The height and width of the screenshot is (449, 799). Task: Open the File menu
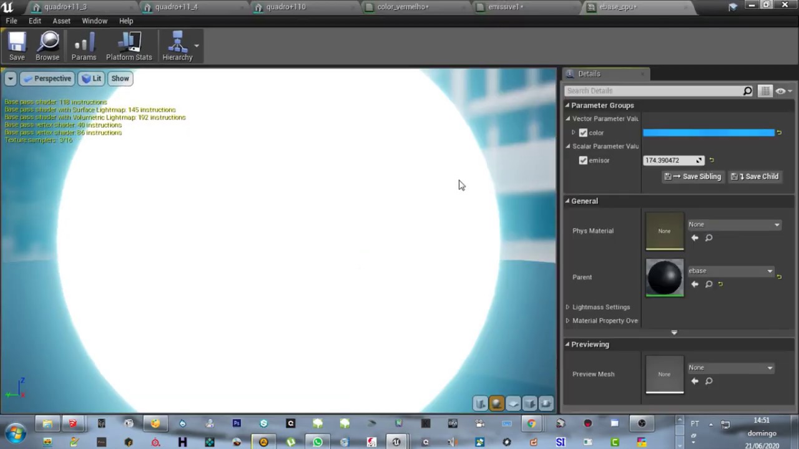[11, 21]
